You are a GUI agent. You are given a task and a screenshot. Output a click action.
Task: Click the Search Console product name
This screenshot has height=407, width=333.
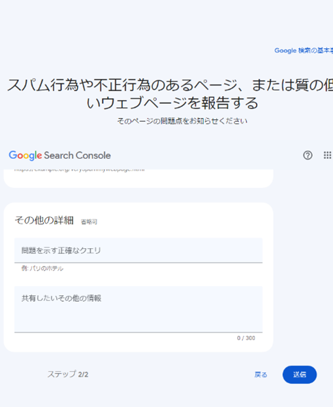(x=77, y=155)
